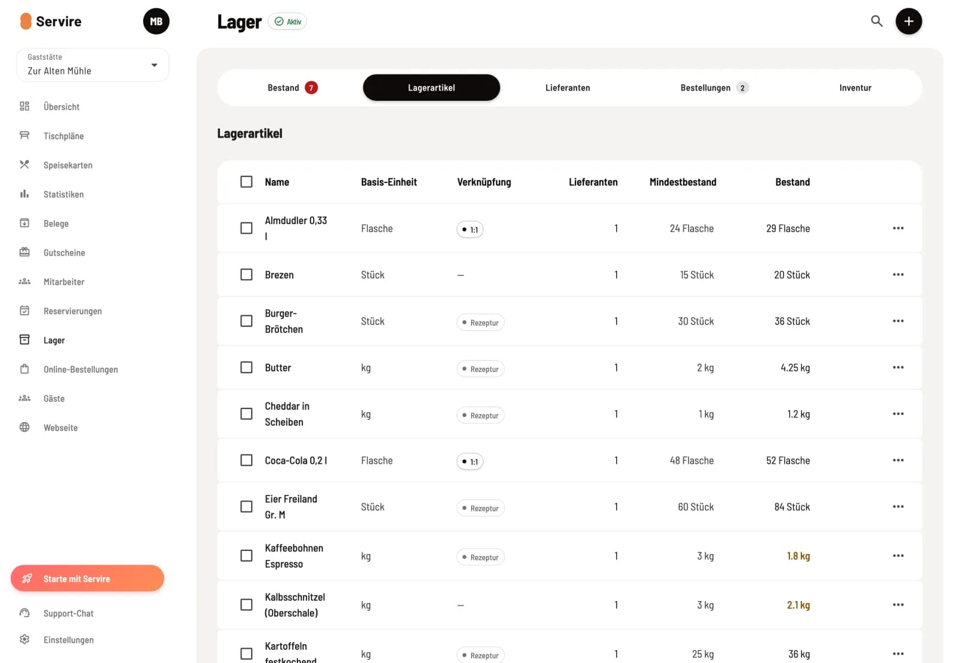Image resolution: width=954 pixels, height=663 pixels.
Task: Open the three-dot menu for Coca-Cola 0,2 l
Action: pos(898,460)
